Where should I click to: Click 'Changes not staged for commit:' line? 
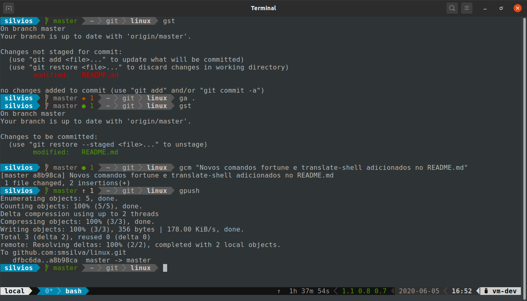point(61,52)
